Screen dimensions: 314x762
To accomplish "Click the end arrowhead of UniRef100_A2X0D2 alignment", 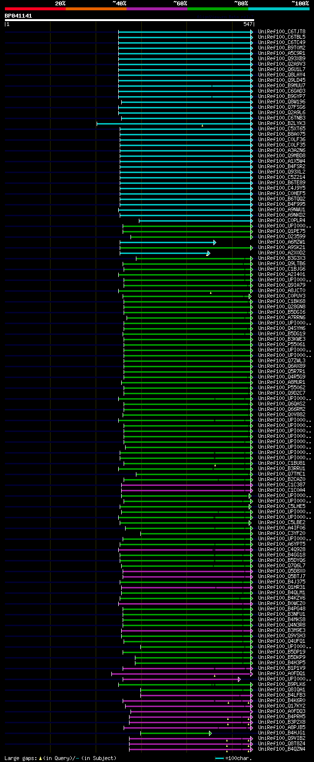I will pyautogui.click(x=209, y=253).
